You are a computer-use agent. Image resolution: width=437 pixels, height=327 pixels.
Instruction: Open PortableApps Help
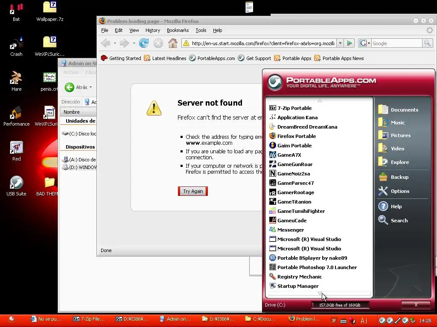(390, 207)
